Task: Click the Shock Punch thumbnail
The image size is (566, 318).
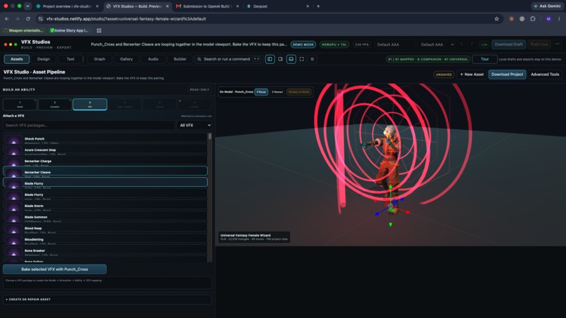Action: click(x=14, y=139)
